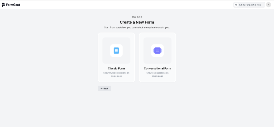Click the AI credits icon in header
This screenshot has width=274, height=127.
click(236, 5)
